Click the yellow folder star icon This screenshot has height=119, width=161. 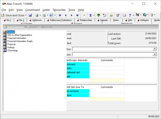[111, 15]
